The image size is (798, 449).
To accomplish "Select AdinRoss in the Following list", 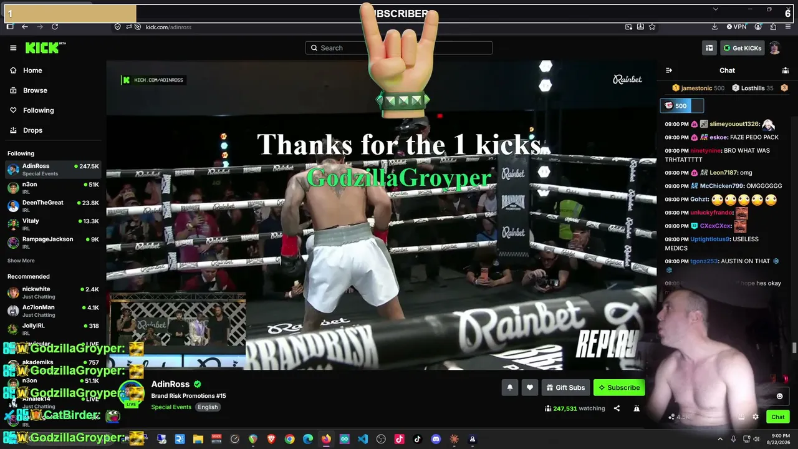I will 53,170.
